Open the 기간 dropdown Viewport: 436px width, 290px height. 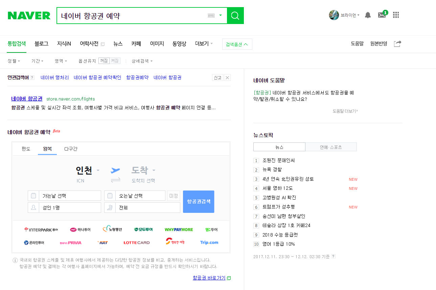(38, 61)
